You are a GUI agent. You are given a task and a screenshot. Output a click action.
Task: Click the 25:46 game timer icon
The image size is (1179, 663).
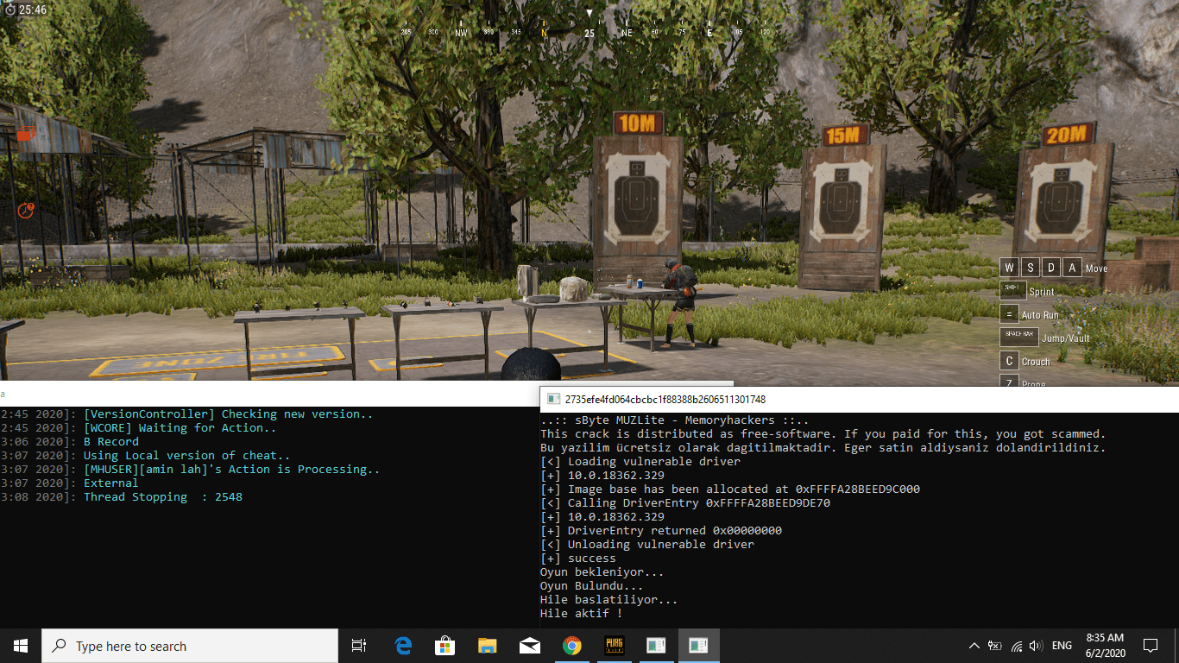click(x=10, y=9)
